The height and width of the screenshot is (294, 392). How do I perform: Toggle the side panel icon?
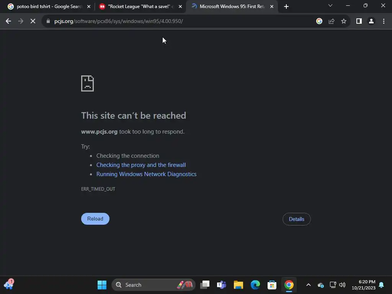point(359,21)
